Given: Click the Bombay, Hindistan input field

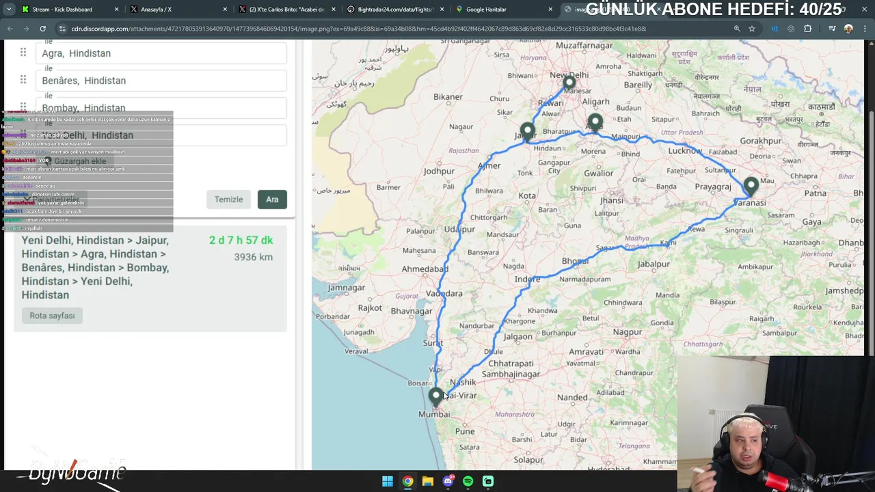Looking at the screenshot, I should point(161,108).
